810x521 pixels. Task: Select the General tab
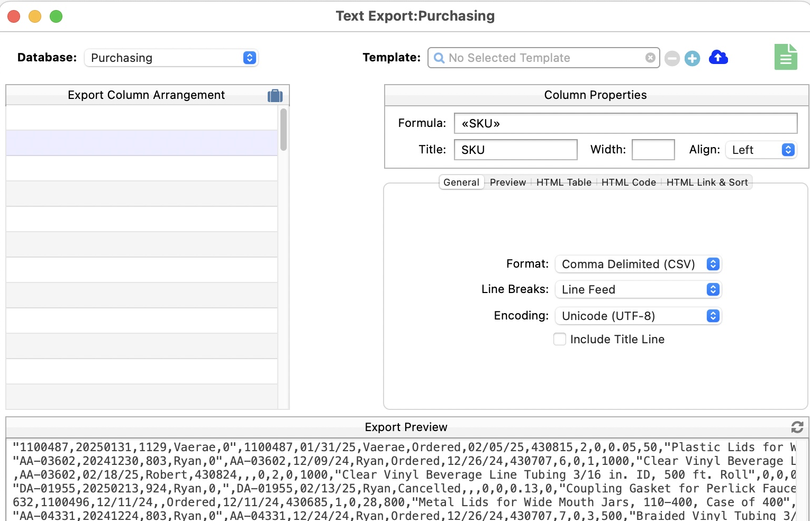[x=461, y=182]
